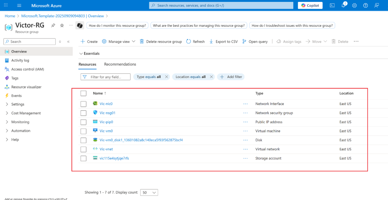The height and width of the screenshot is (200, 388).
Task: Go to Home breadcrumb
Action: pos(10,16)
